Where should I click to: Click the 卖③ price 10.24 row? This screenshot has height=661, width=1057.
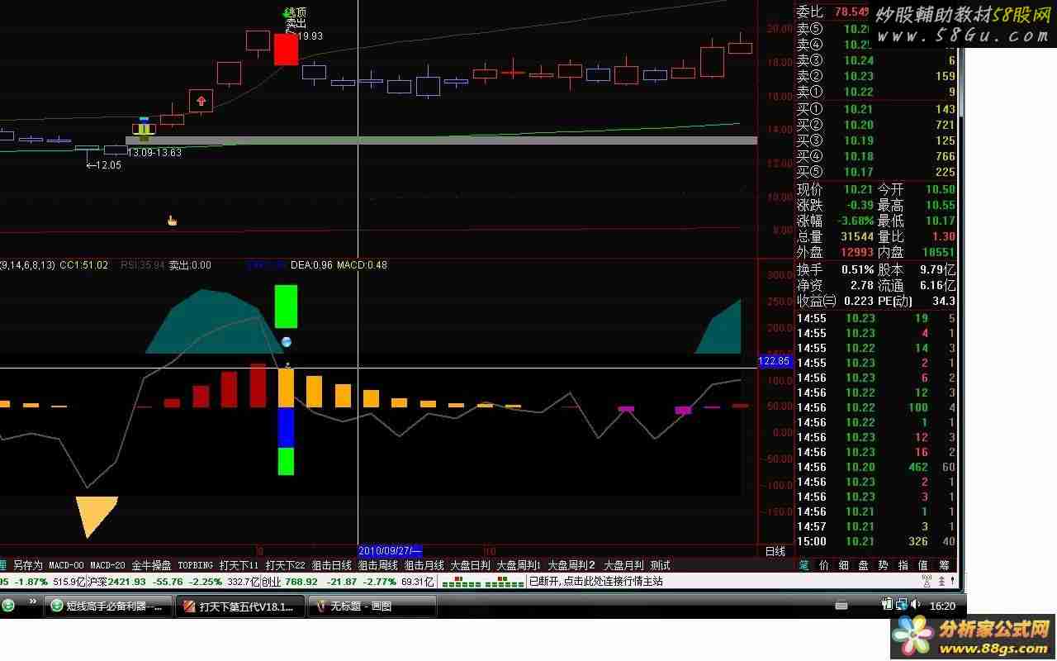pos(875,60)
